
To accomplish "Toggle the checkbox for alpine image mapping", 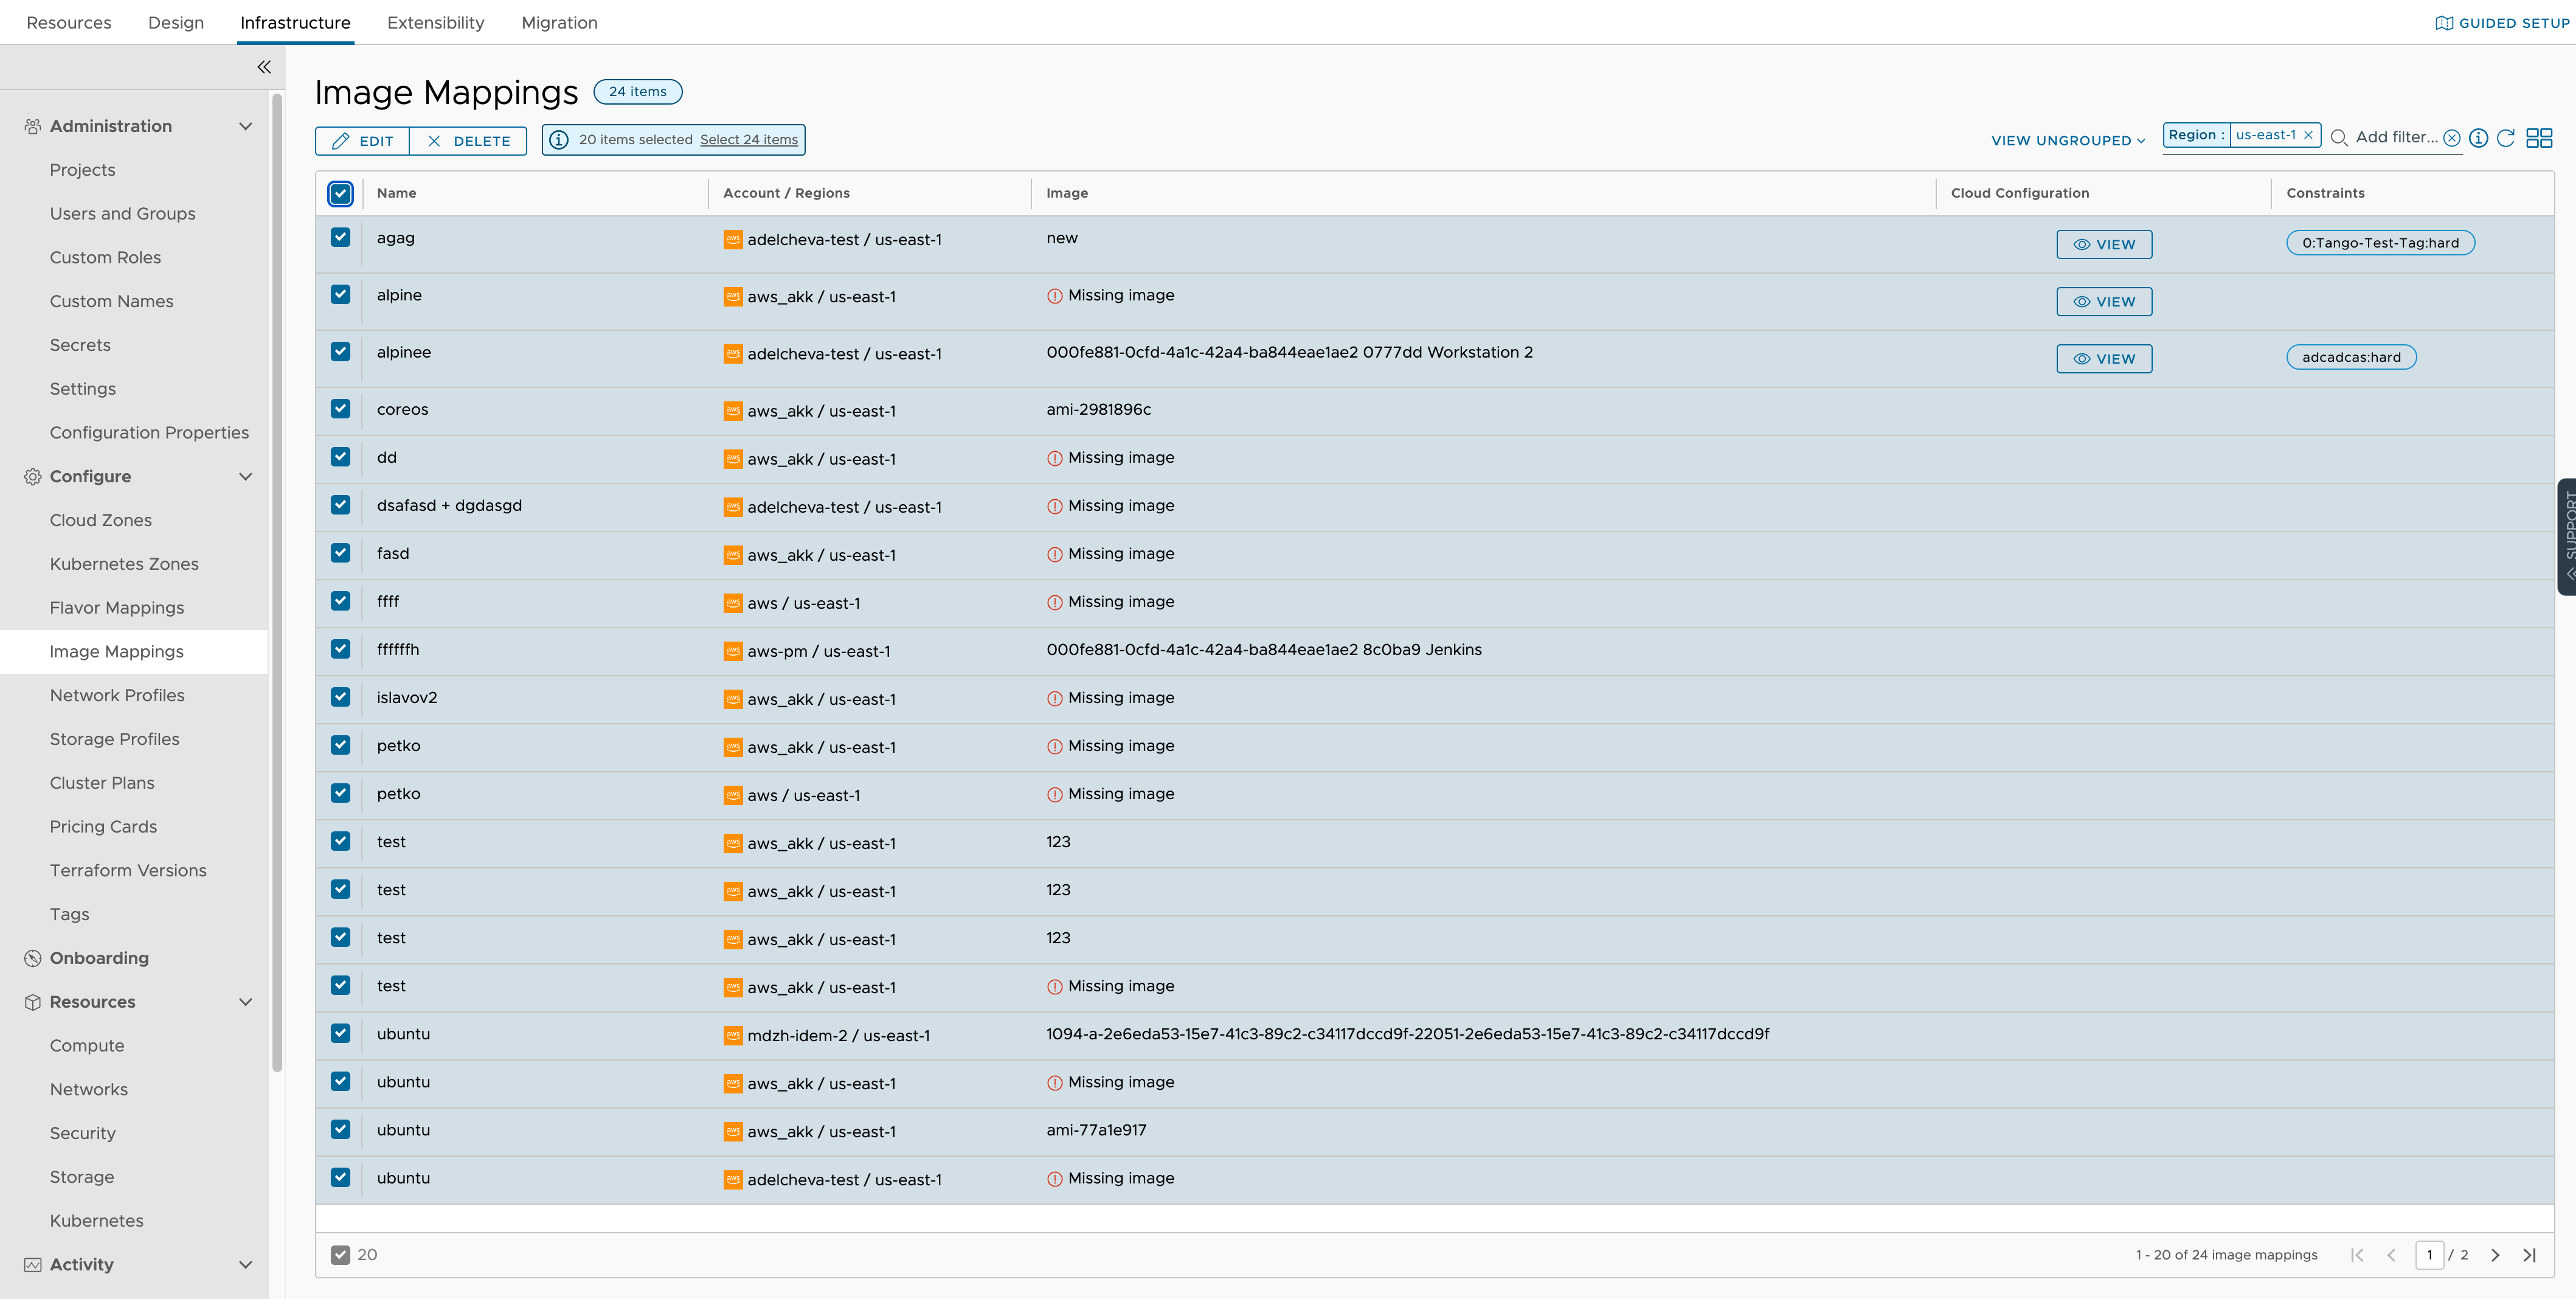I will coord(339,295).
